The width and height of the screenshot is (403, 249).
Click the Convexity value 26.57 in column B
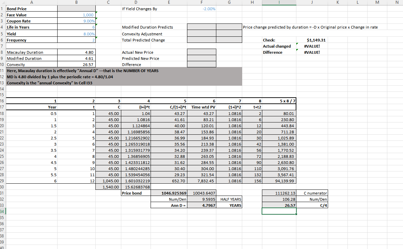[76, 64]
